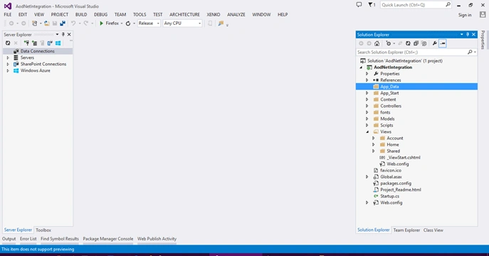This screenshot has width=489, height=256.
Task: Click Pending Changes Filter icon in Solution Explorer
Action: 388,43
